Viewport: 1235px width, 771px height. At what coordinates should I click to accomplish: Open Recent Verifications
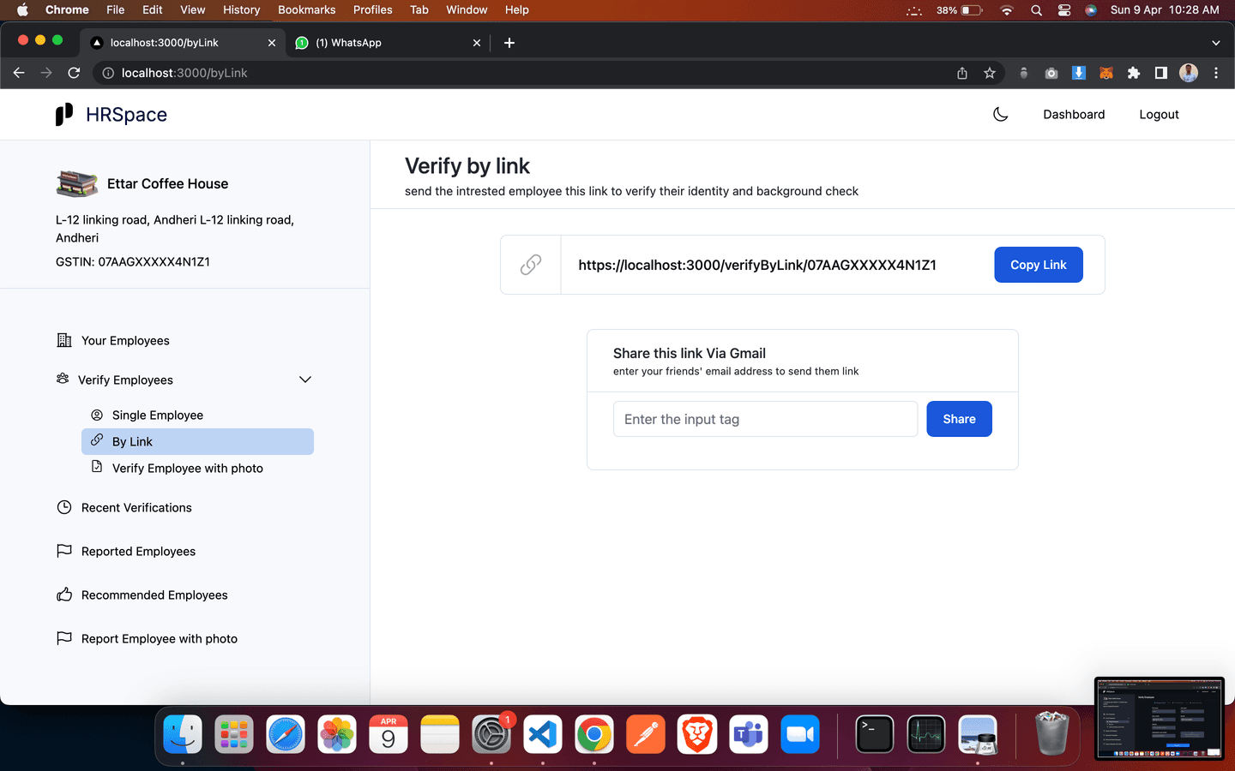click(136, 507)
